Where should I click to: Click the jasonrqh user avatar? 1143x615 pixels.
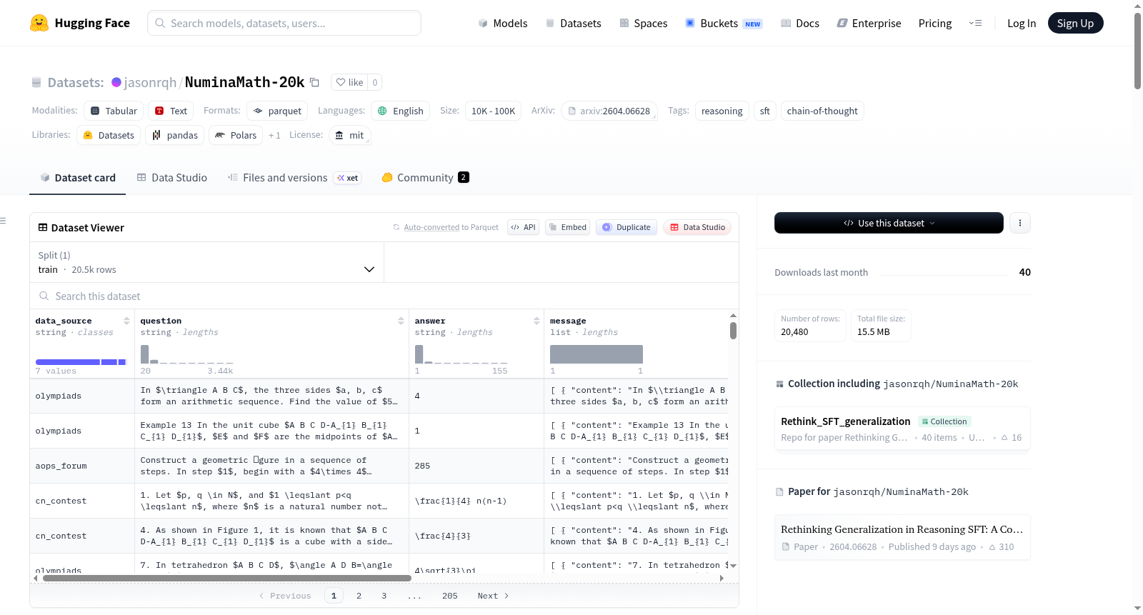click(x=116, y=82)
